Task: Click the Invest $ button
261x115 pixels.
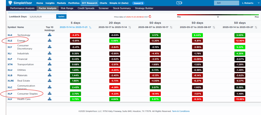Action: point(138,3)
